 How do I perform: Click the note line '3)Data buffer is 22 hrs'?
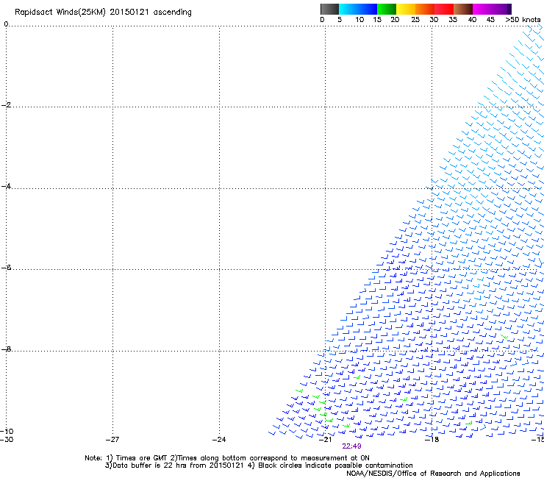pos(259,465)
